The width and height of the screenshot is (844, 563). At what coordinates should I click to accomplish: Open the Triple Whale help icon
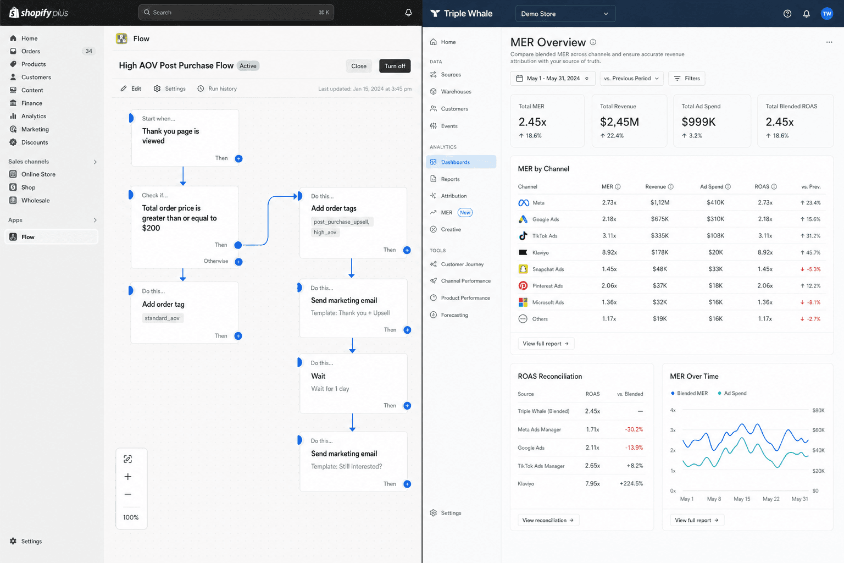[787, 14]
